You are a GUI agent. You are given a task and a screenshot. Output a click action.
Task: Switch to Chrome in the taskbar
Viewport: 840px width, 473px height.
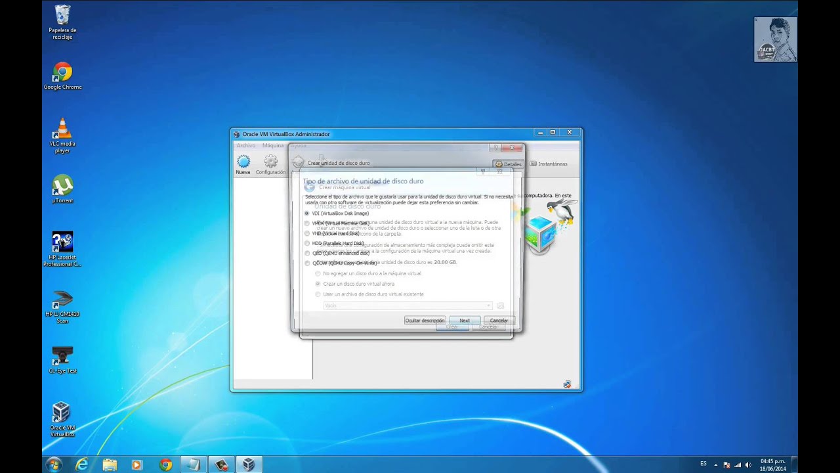[165, 464]
